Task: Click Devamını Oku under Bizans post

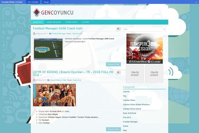Action: click(x=113, y=129)
